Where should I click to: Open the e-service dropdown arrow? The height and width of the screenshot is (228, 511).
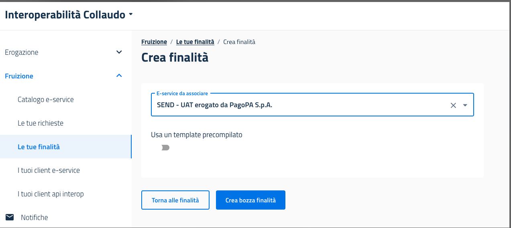pos(465,105)
